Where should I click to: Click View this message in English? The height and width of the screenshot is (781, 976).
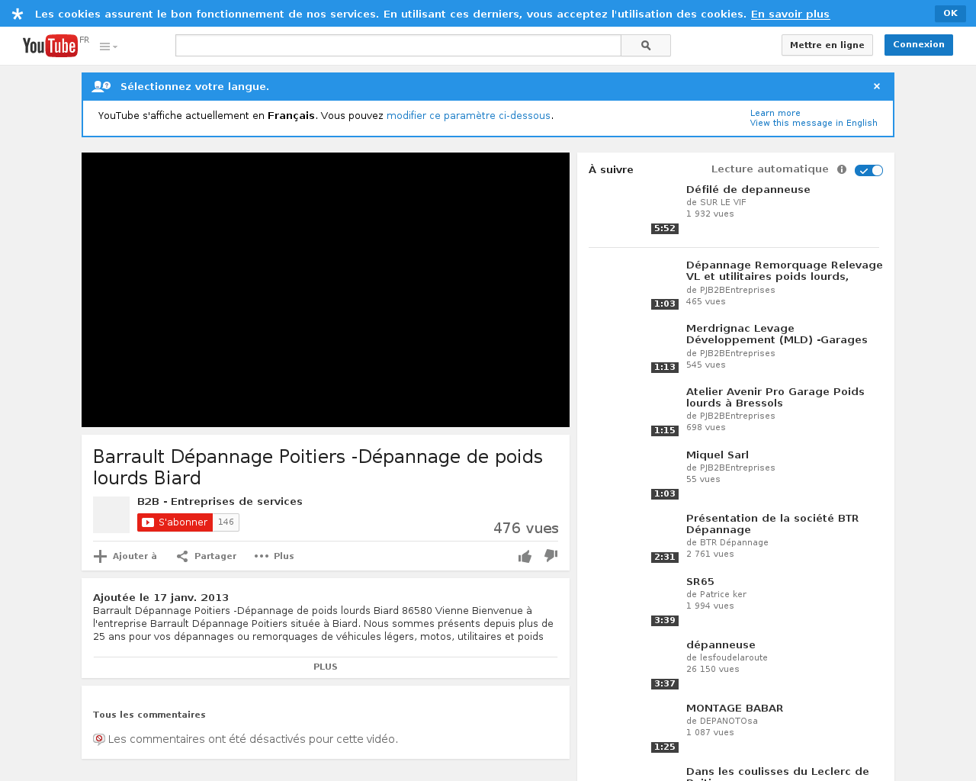click(x=814, y=123)
